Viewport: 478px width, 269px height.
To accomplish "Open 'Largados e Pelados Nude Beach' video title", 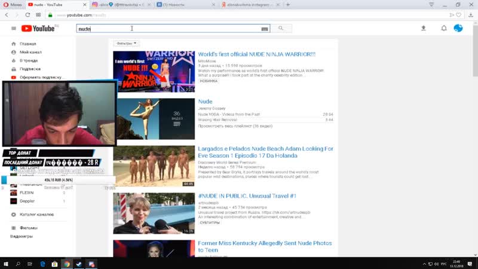I will click(265, 152).
